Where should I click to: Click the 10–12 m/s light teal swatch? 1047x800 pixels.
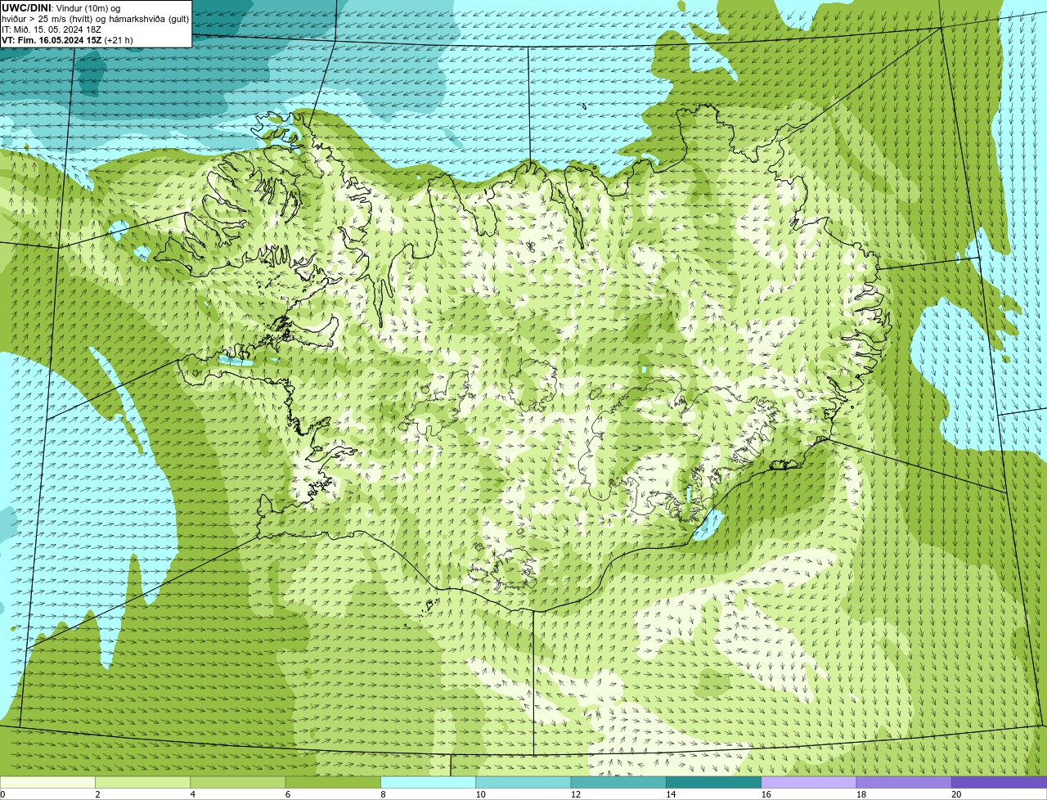pyautogui.click(x=523, y=783)
